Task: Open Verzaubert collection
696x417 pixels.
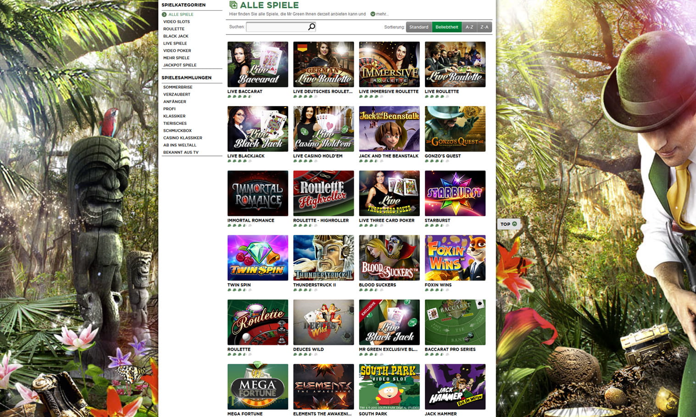Action: coord(177,95)
